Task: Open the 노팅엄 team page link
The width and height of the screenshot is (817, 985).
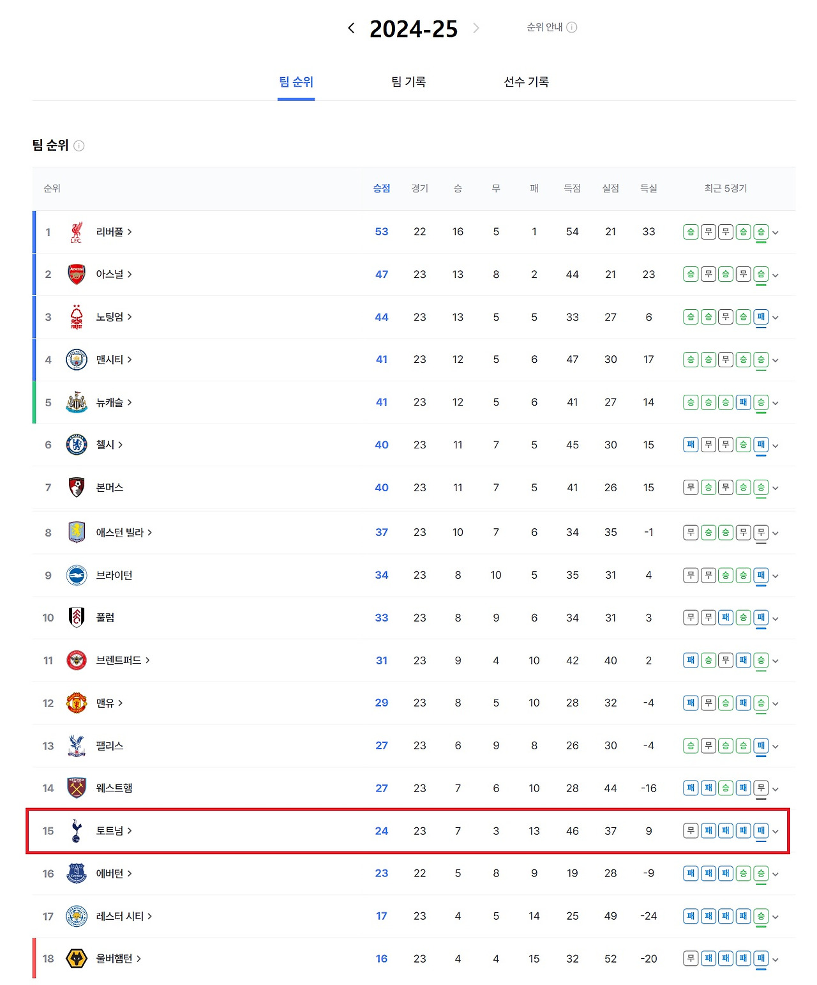Action: tap(114, 317)
